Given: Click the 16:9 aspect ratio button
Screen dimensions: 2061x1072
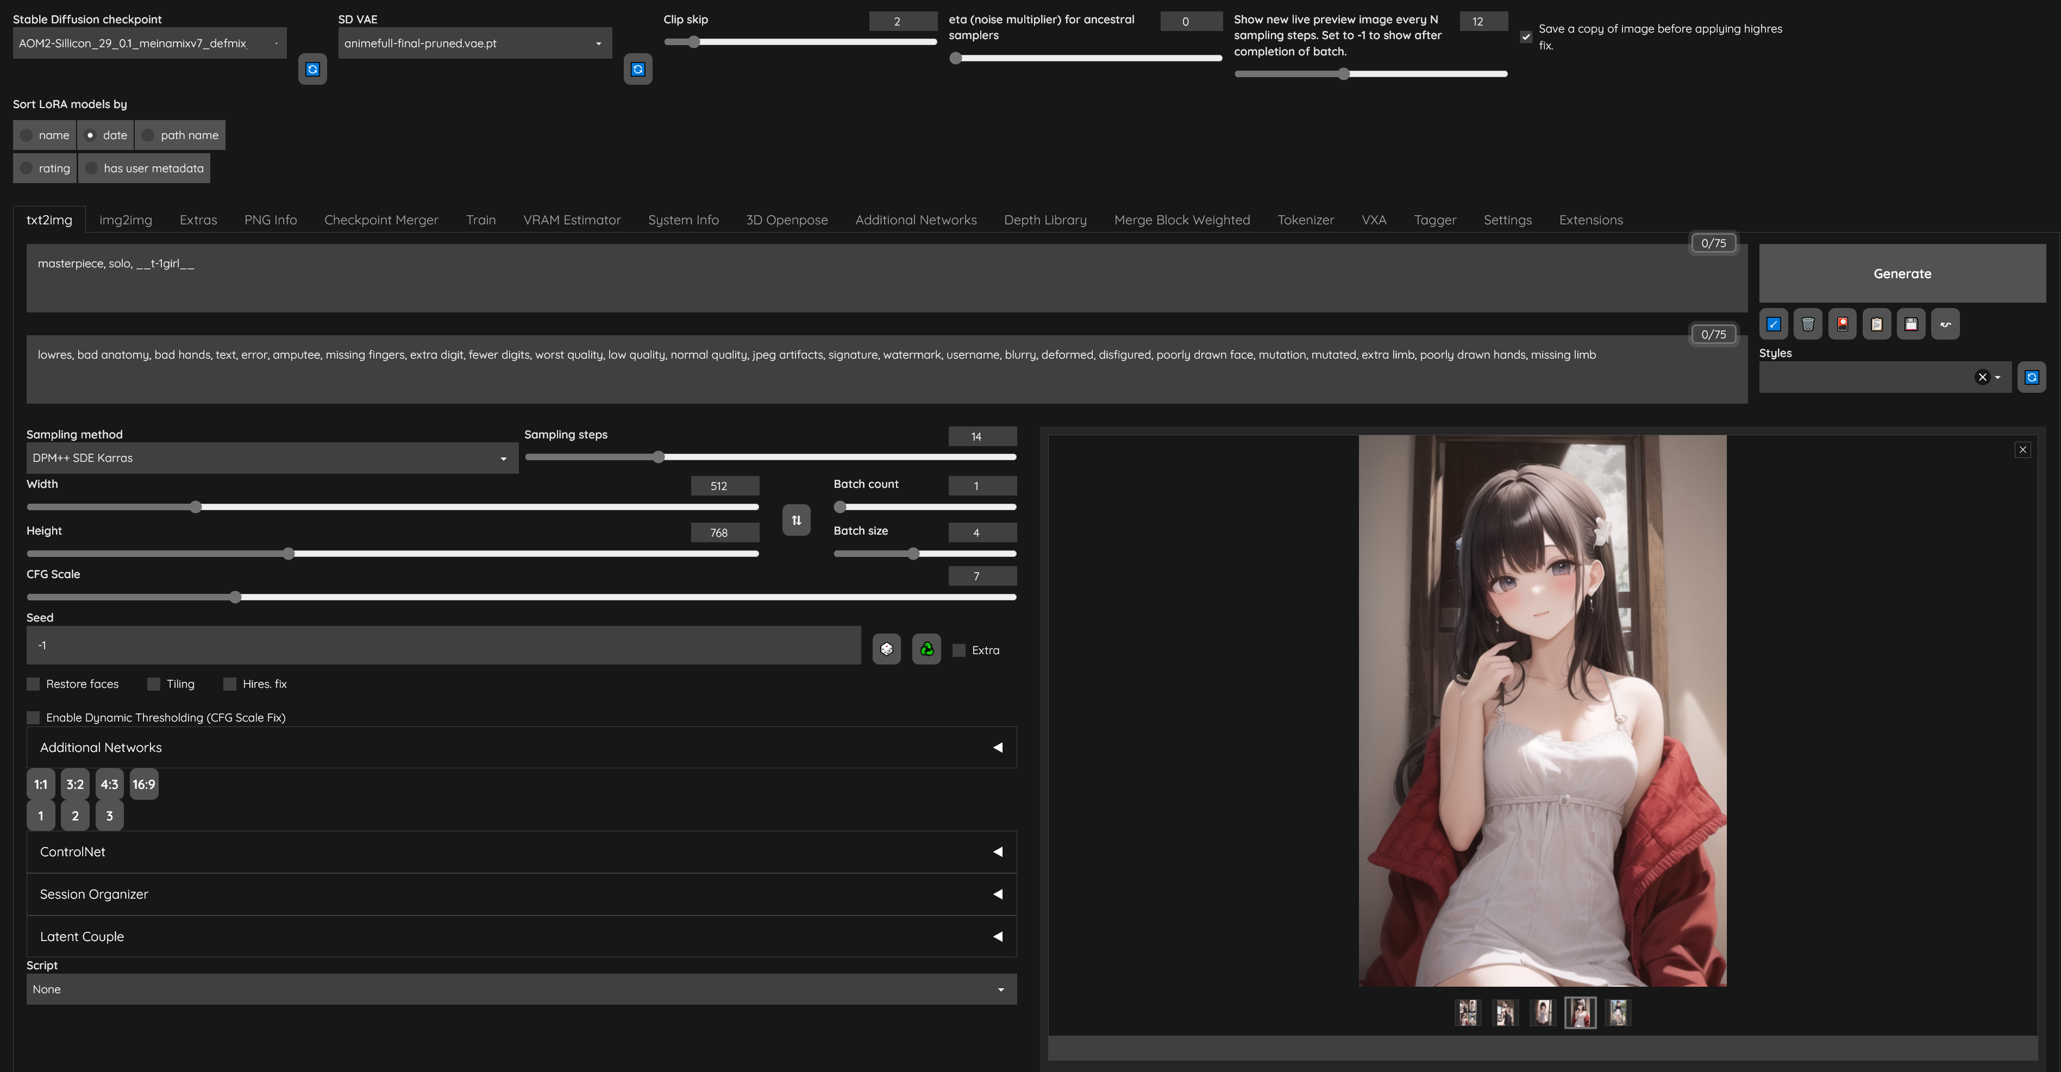Looking at the screenshot, I should tap(144, 785).
